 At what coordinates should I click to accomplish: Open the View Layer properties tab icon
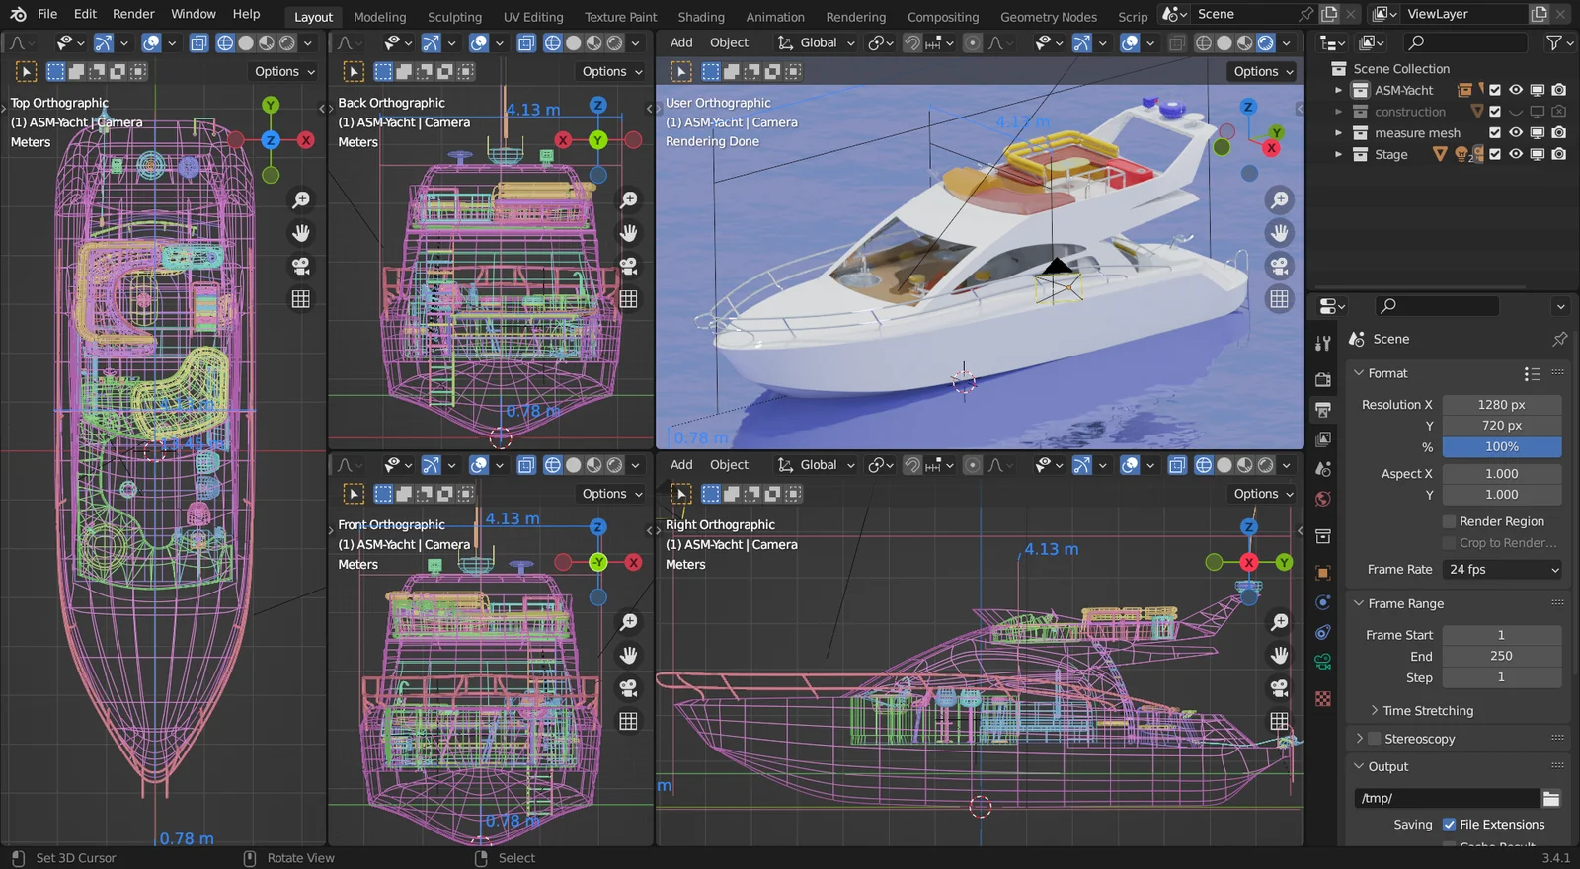pos(1323,438)
